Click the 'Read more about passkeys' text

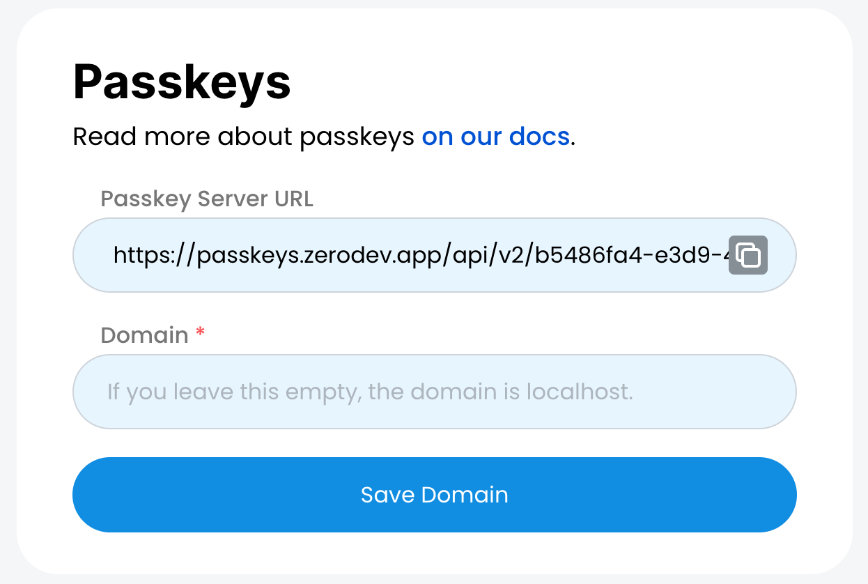tap(244, 137)
